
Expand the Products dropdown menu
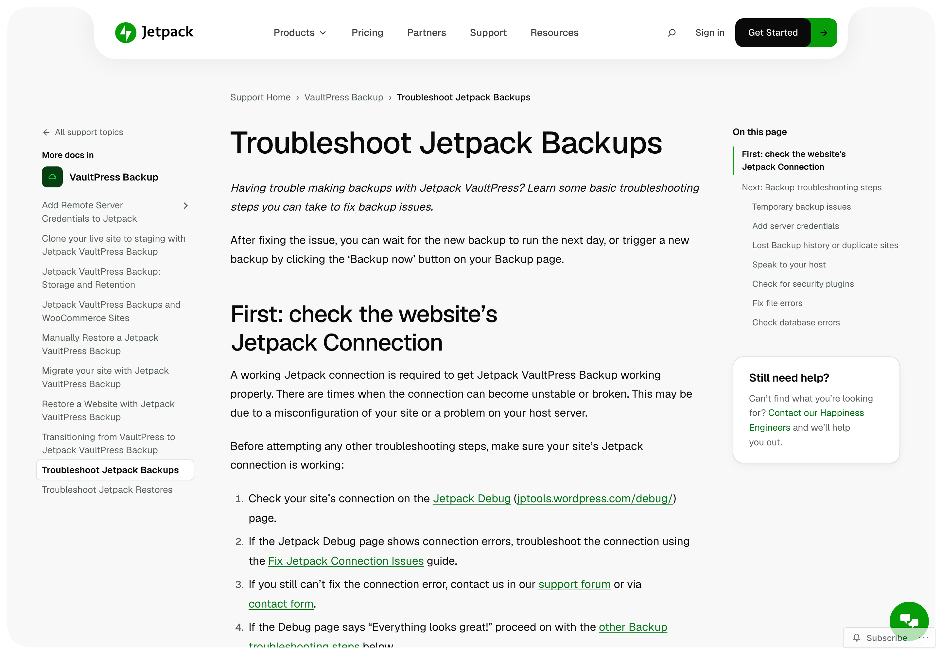[300, 32]
